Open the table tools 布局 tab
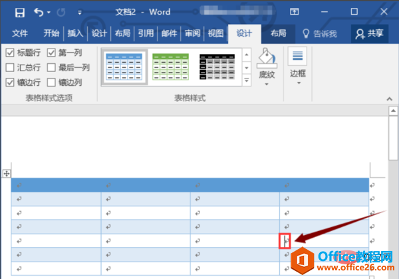The width and height of the screenshot is (399, 279). 279,34
